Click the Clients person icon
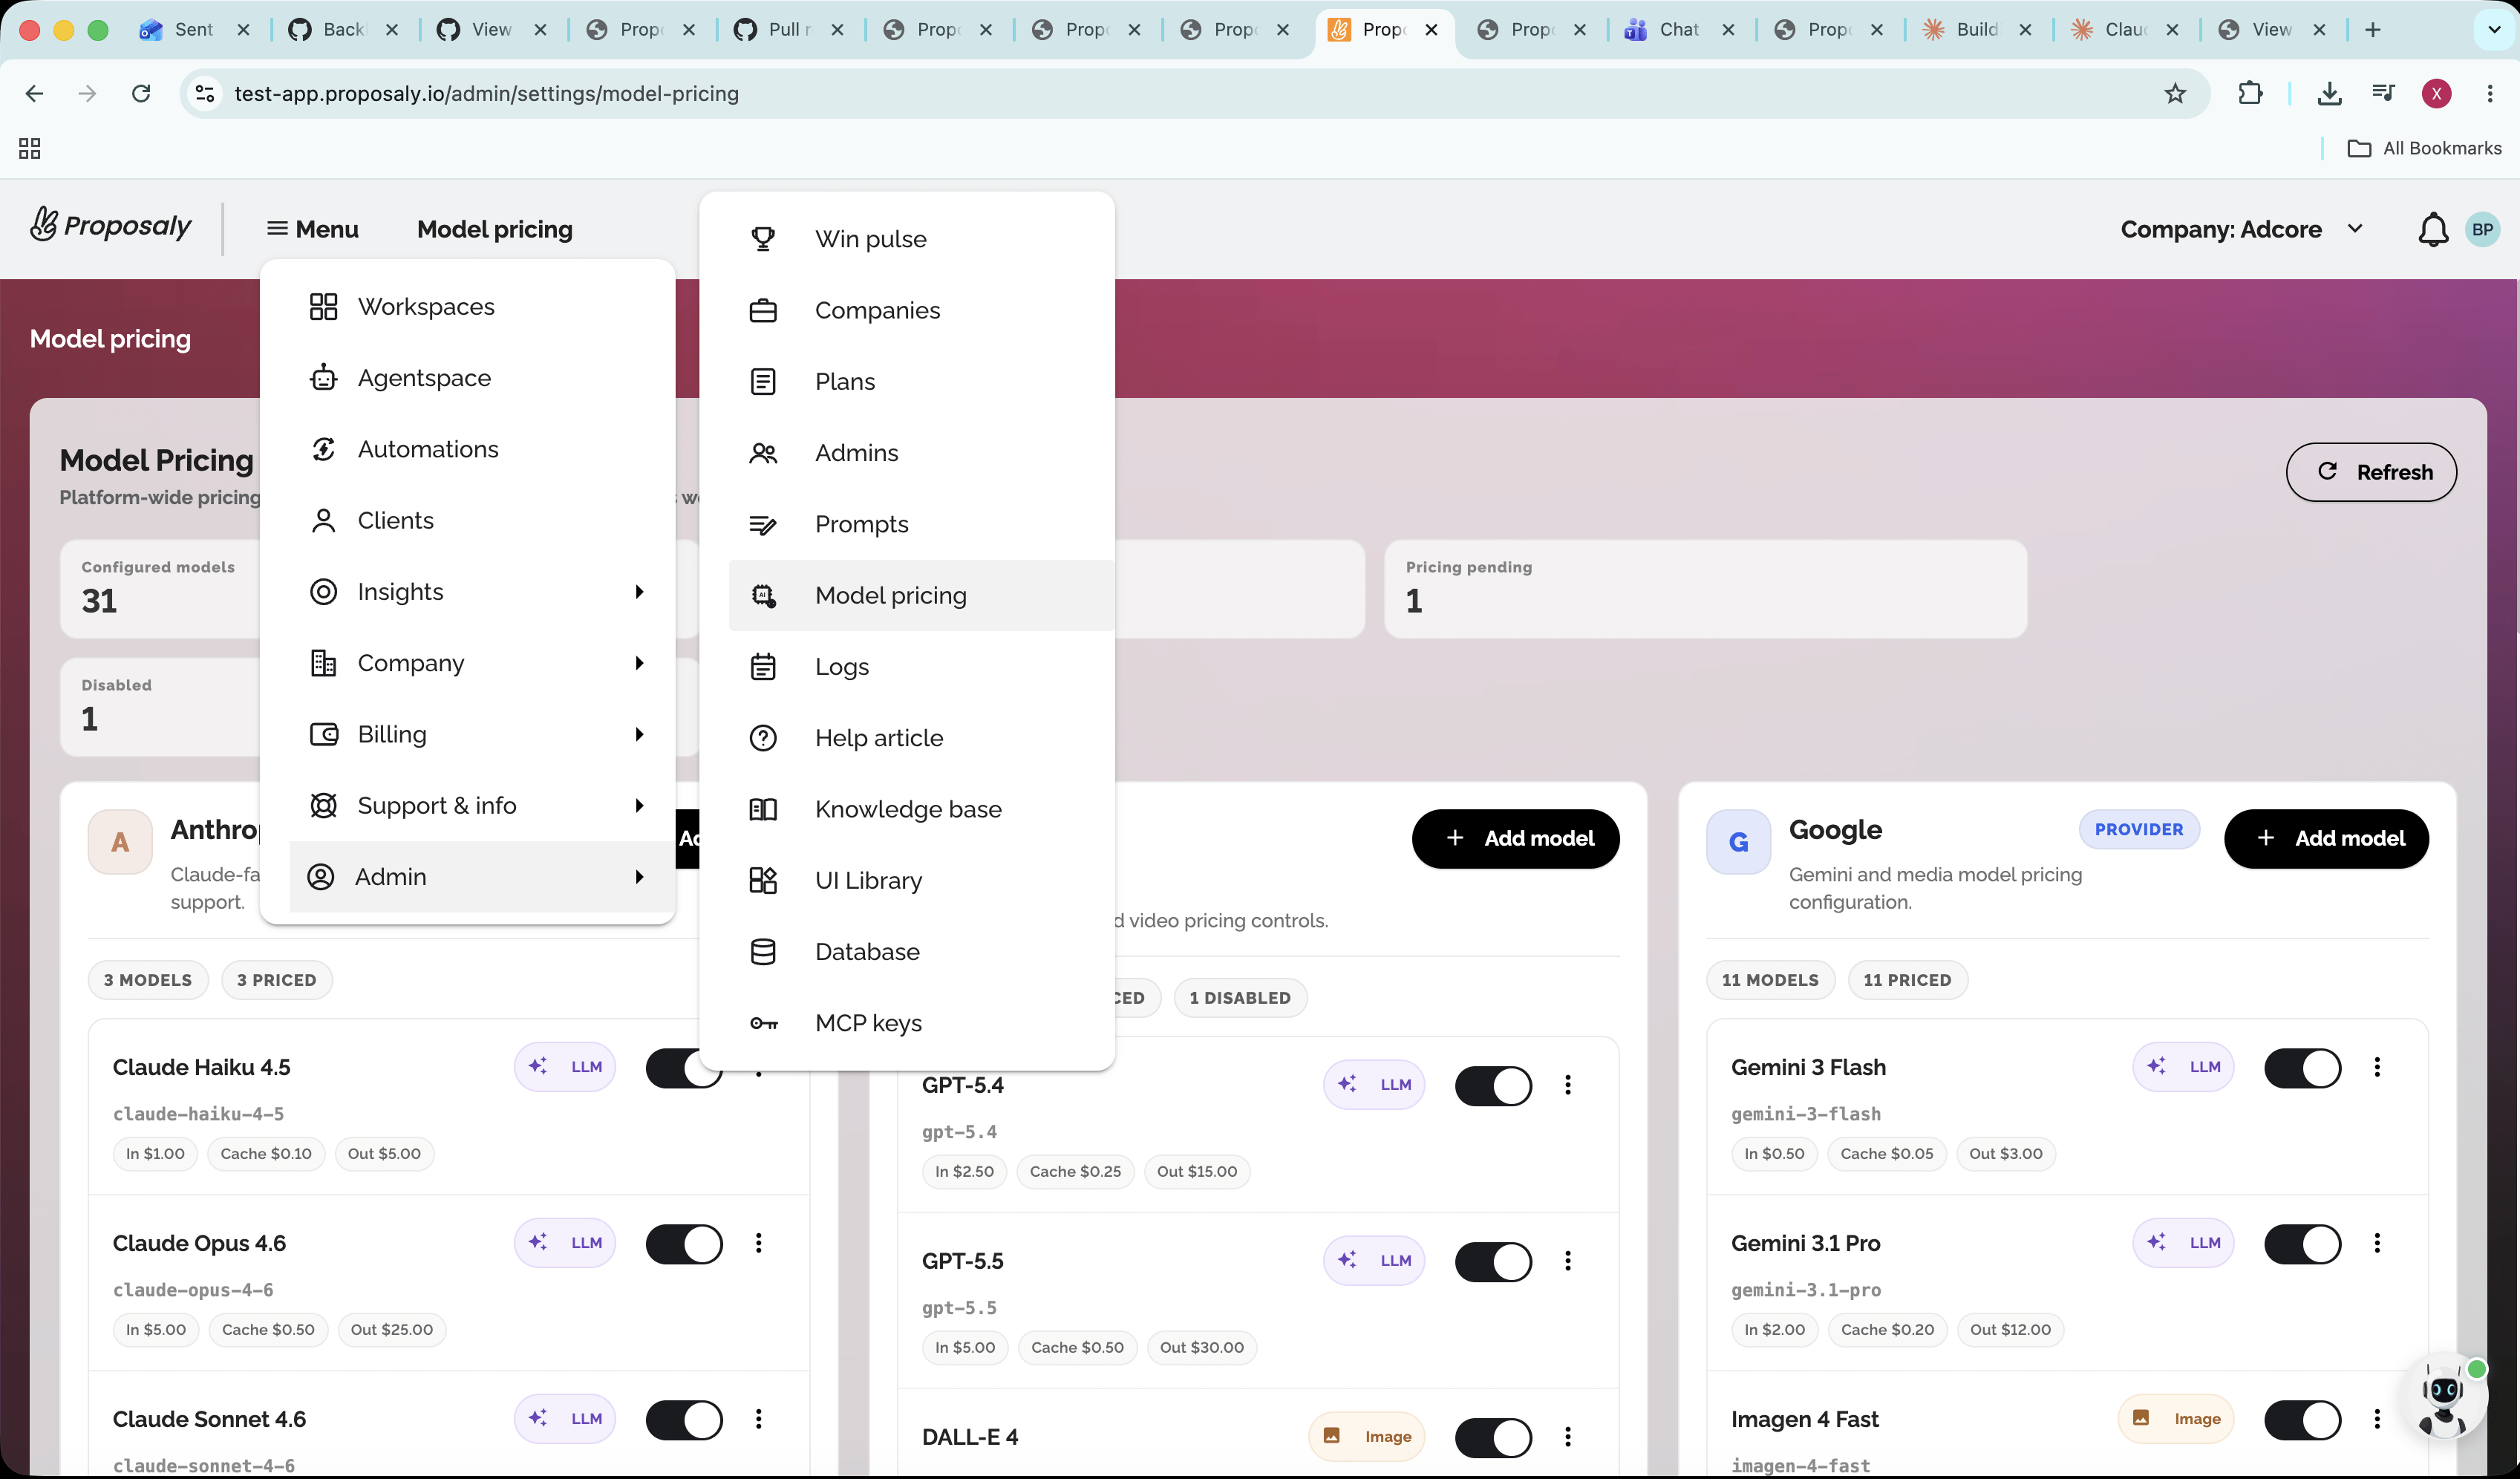The image size is (2520, 1479). pos(323,521)
